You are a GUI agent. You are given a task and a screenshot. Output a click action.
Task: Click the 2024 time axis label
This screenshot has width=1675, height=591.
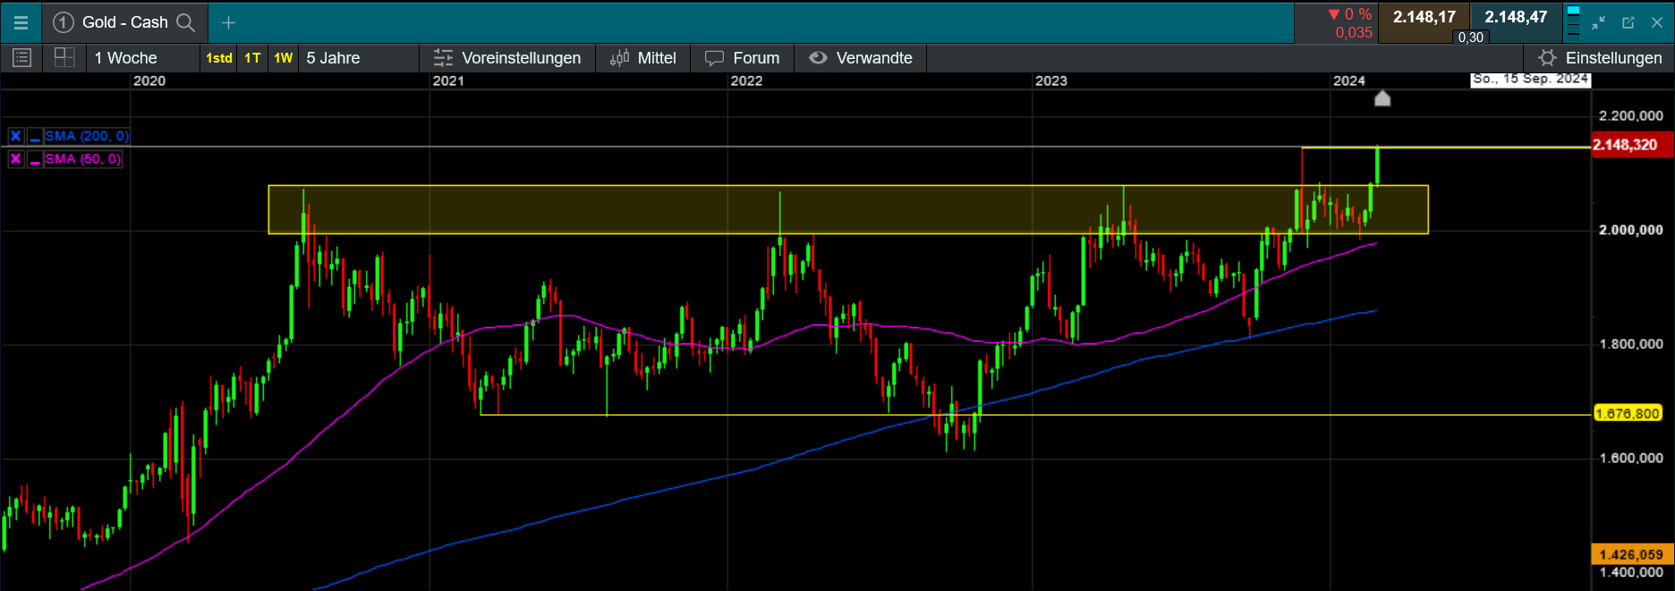click(x=1349, y=80)
